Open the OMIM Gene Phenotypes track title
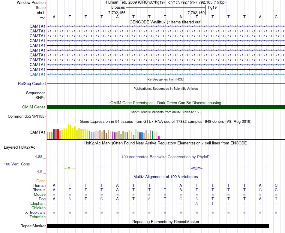The width and height of the screenshot is (285, 233). 166,103
